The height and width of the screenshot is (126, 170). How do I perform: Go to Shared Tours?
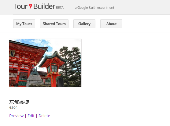[54, 24]
